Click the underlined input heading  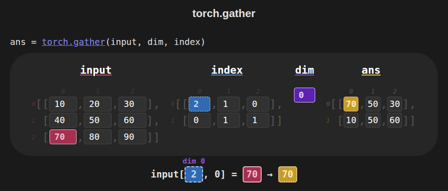[96, 70]
